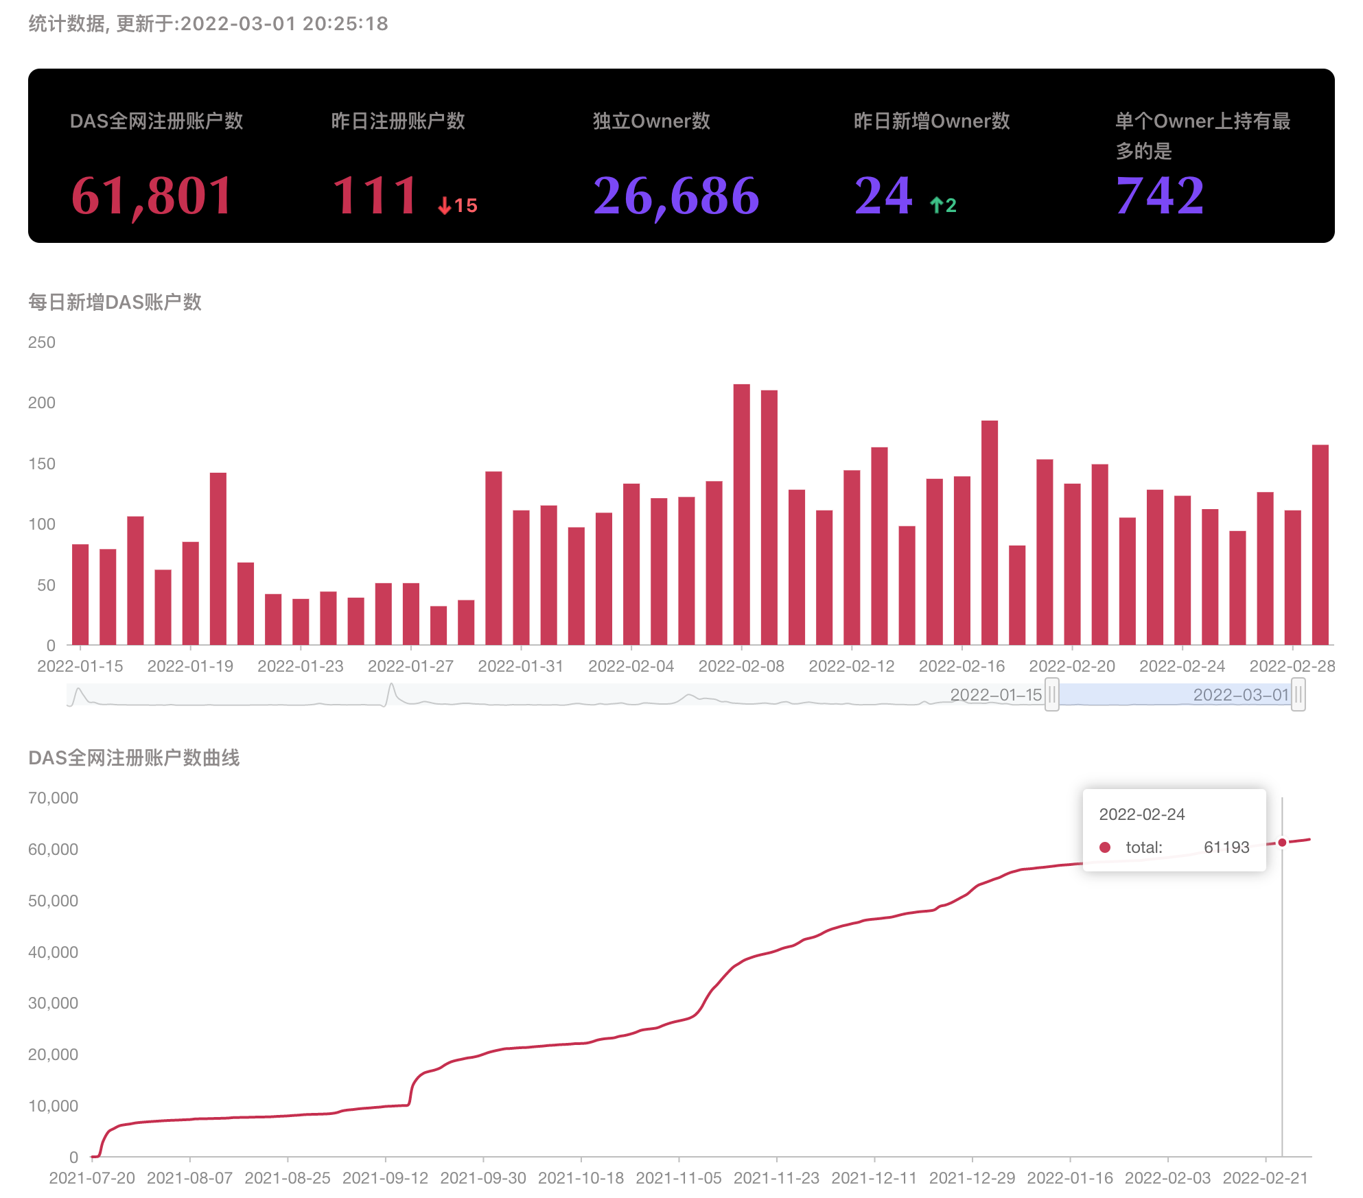Viewport: 1363px width, 1198px height.
Task: Click the green up arrow beside 2
Action: (936, 204)
